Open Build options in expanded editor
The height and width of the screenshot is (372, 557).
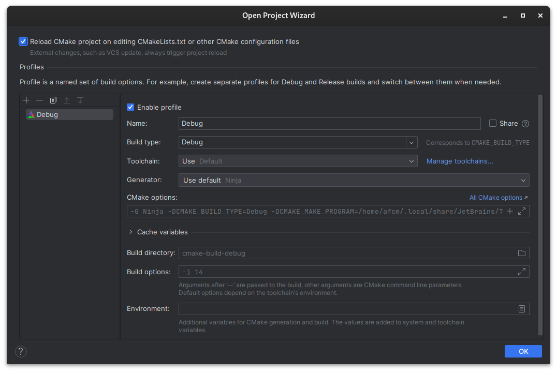(x=522, y=271)
